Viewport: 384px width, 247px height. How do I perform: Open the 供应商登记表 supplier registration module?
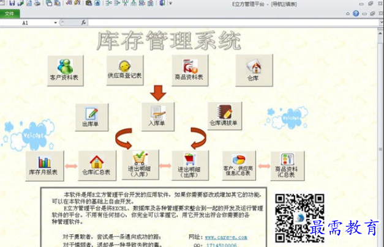tap(125, 70)
